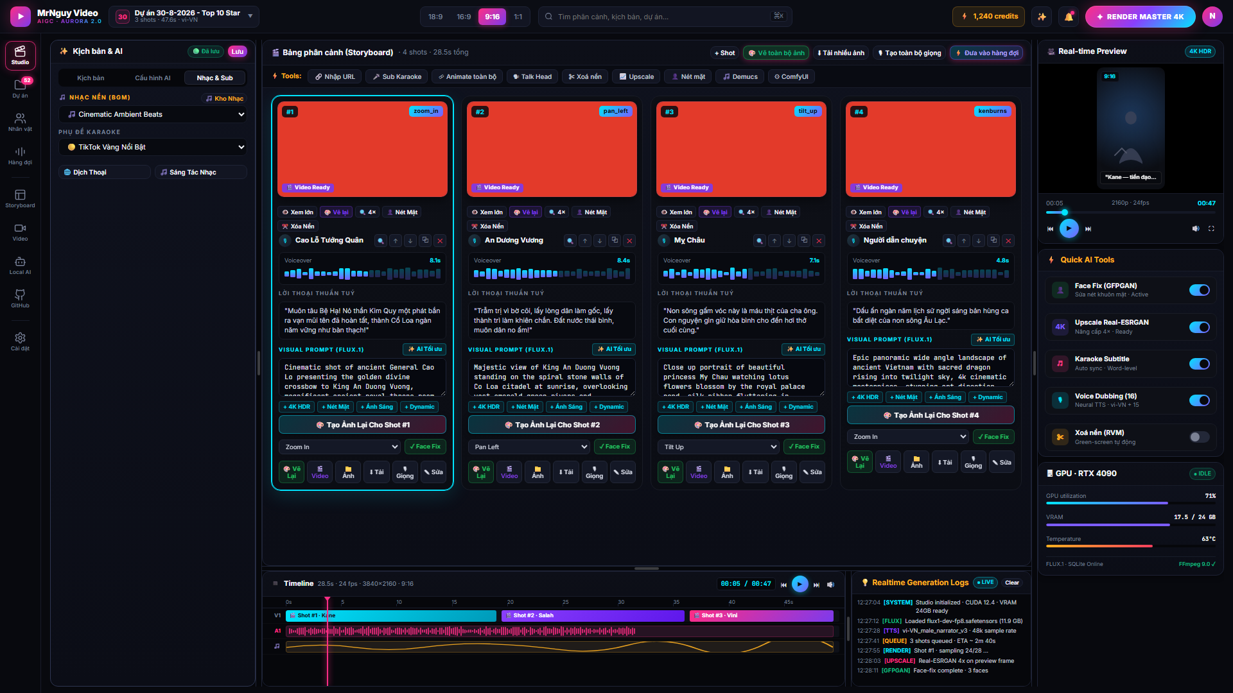Open Cinematic Ambient Beats music dropdown
1233x693 pixels.
[153, 114]
